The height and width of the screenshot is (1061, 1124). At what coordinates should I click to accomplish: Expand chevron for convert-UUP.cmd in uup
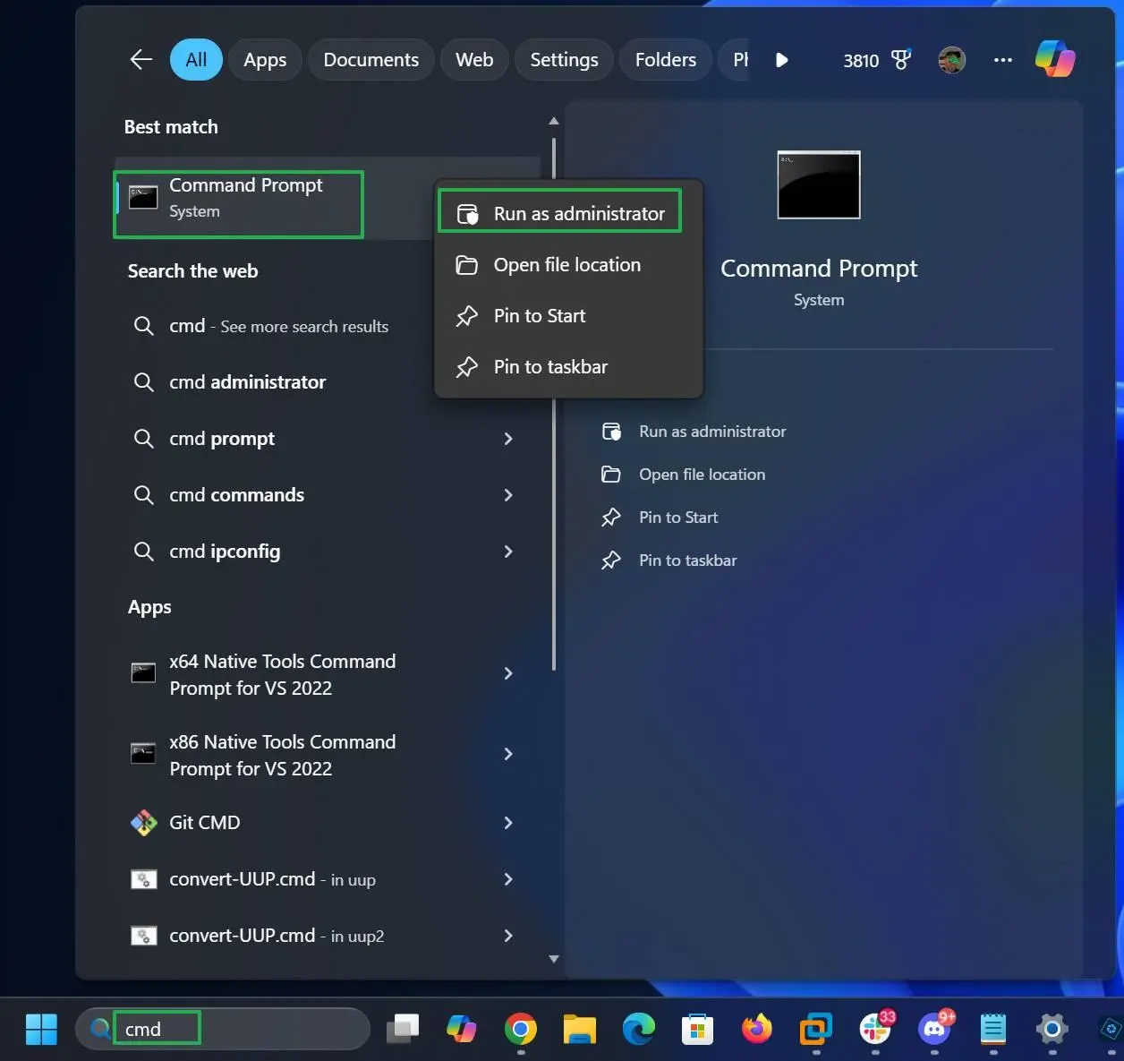[508, 879]
